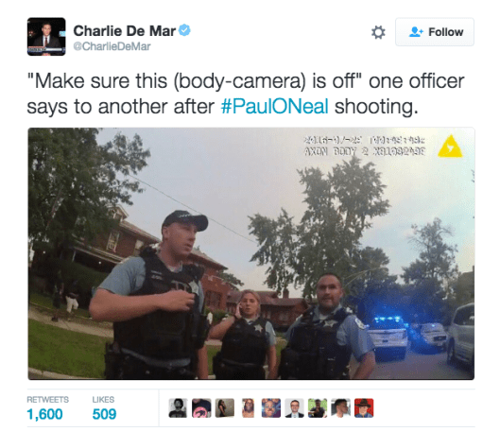Open the body-camera footage image
The image size is (500, 432).
click(x=251, y=253)
